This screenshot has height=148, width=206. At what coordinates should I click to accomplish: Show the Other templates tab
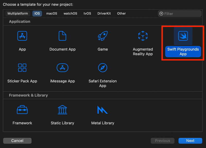coord(122,13)
